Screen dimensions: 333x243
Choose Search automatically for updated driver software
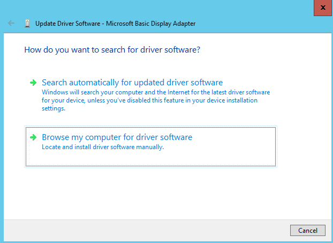point(150,95)
